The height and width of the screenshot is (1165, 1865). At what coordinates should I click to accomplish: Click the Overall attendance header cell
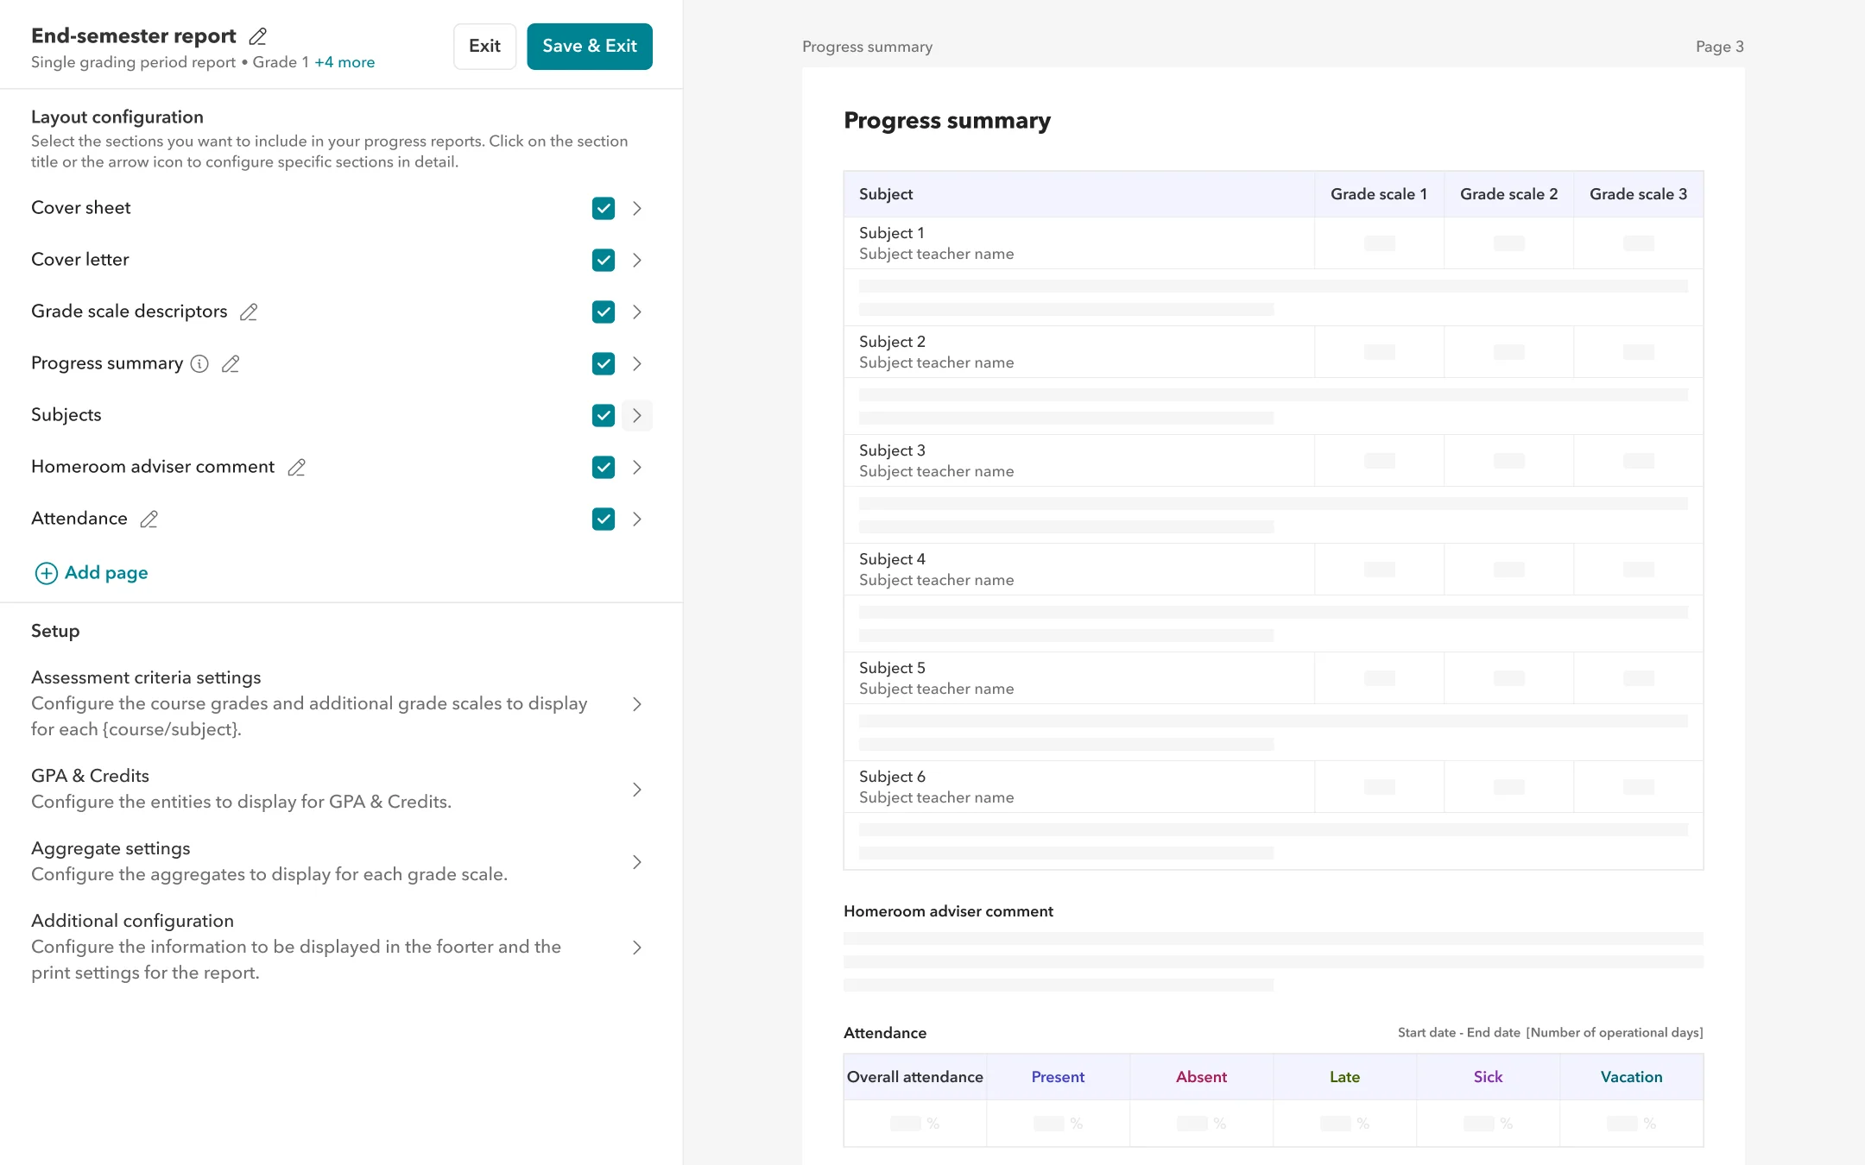(915, 1077)
